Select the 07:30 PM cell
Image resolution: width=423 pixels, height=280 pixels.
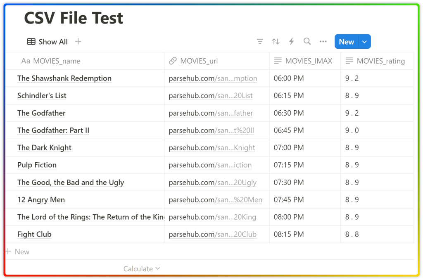305,183
